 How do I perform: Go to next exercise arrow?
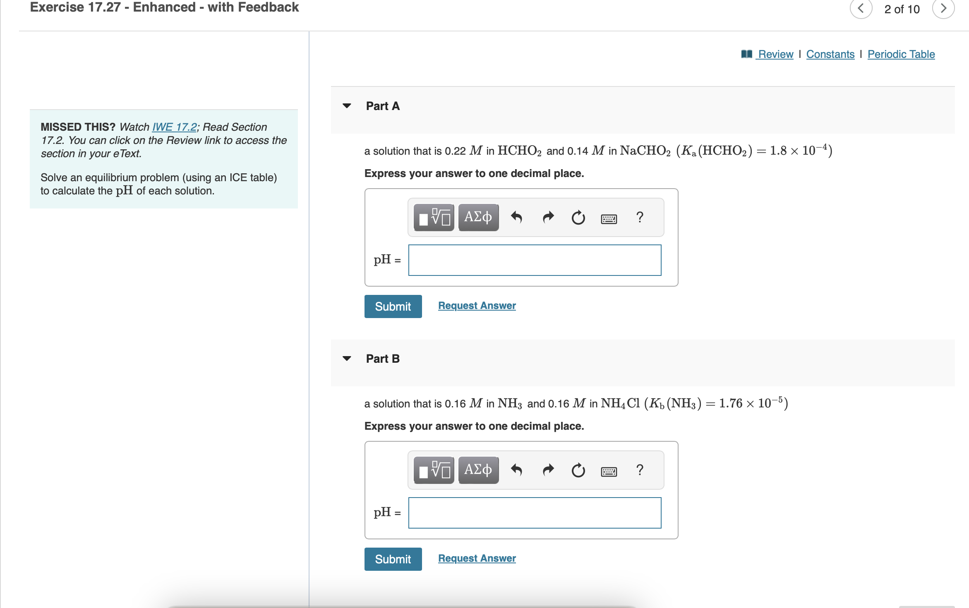tap(943, 9)
